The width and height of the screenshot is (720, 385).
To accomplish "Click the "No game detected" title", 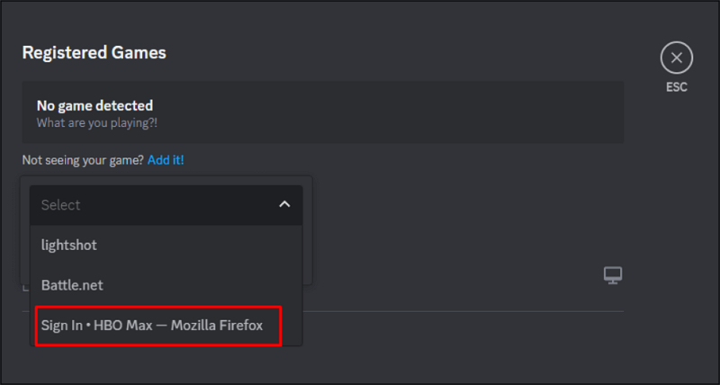I will pyautogui.click(x=94, y=106).
